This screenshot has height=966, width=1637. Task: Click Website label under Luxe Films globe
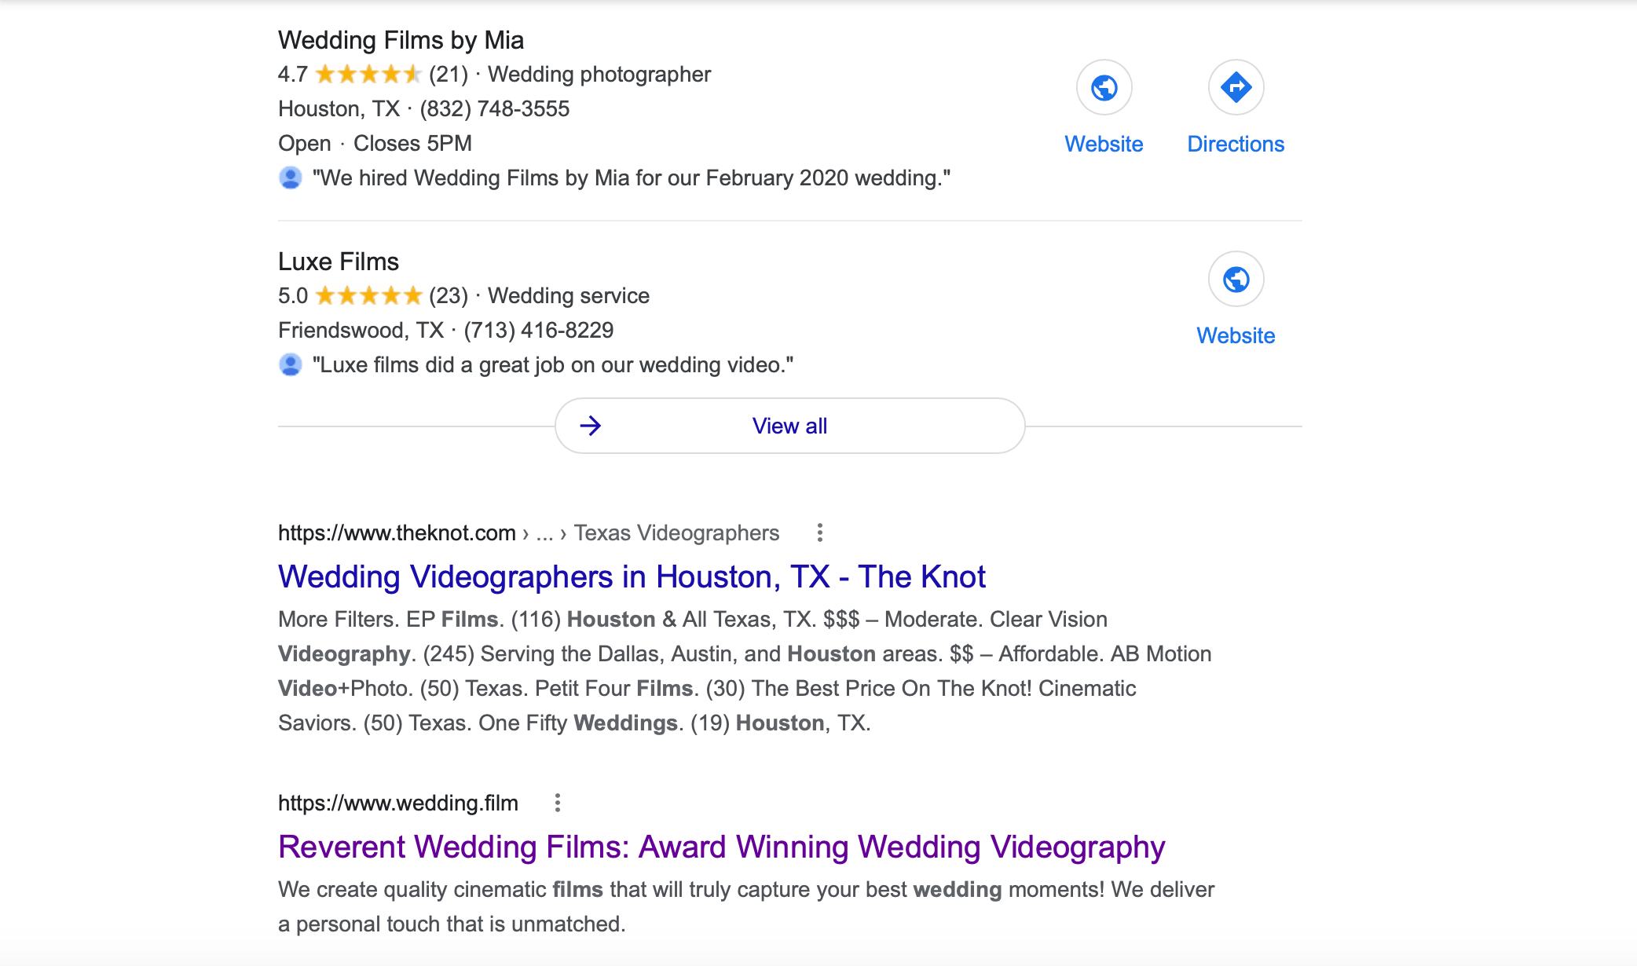1236,336
